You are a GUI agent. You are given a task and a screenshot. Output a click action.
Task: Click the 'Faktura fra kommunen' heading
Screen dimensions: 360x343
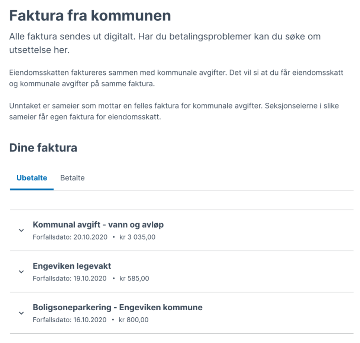(x=90, y=16)
